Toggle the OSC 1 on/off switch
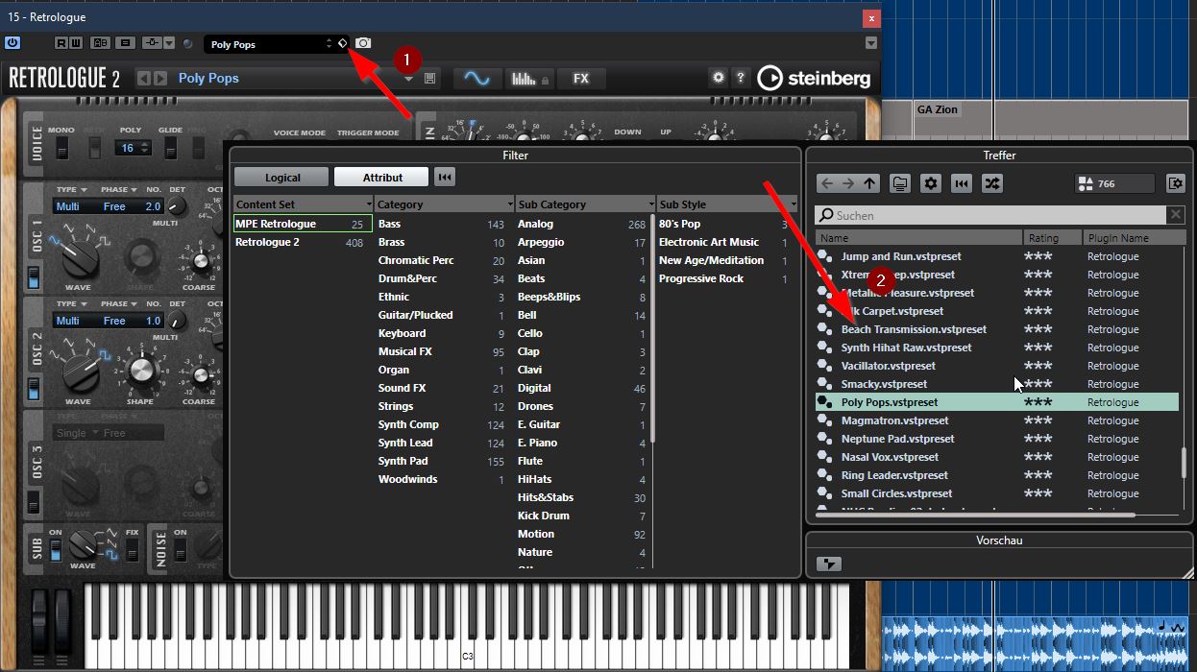1197x672 pixels. tap(35, 278)
